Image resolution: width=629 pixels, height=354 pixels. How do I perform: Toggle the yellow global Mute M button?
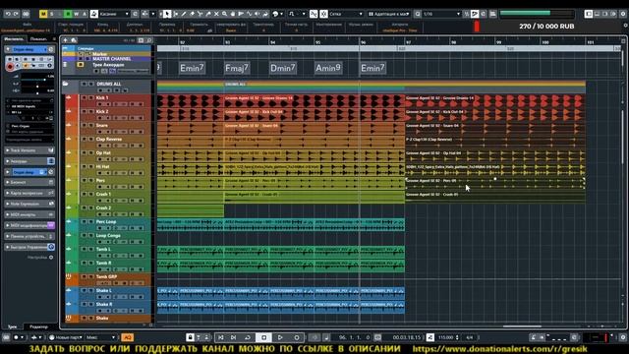43,14
